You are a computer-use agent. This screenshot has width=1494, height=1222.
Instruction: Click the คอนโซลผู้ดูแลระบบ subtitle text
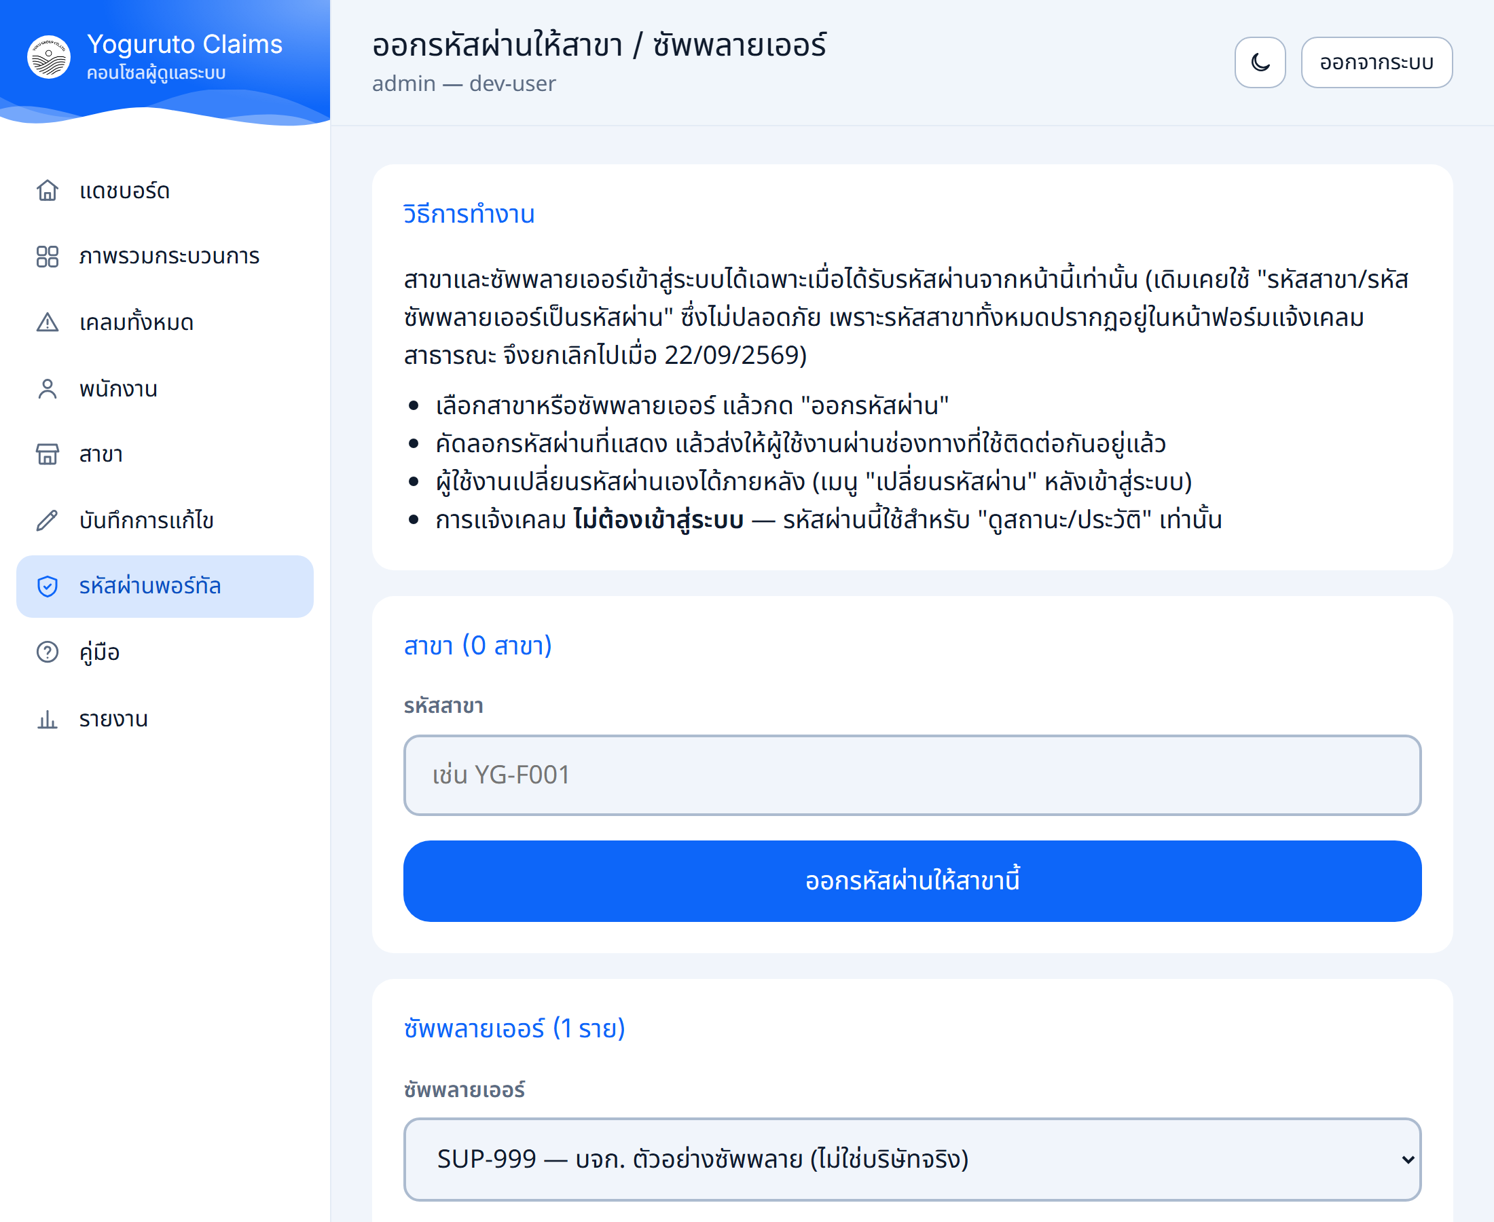[156, 73]
